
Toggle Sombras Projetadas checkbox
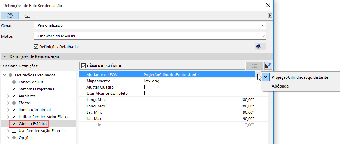(14, 89)
